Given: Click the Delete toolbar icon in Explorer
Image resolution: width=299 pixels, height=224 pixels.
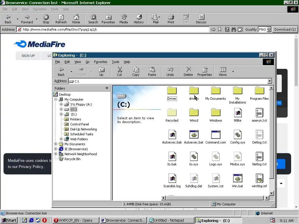Looking at the screenshot, I should coord(188,71).
